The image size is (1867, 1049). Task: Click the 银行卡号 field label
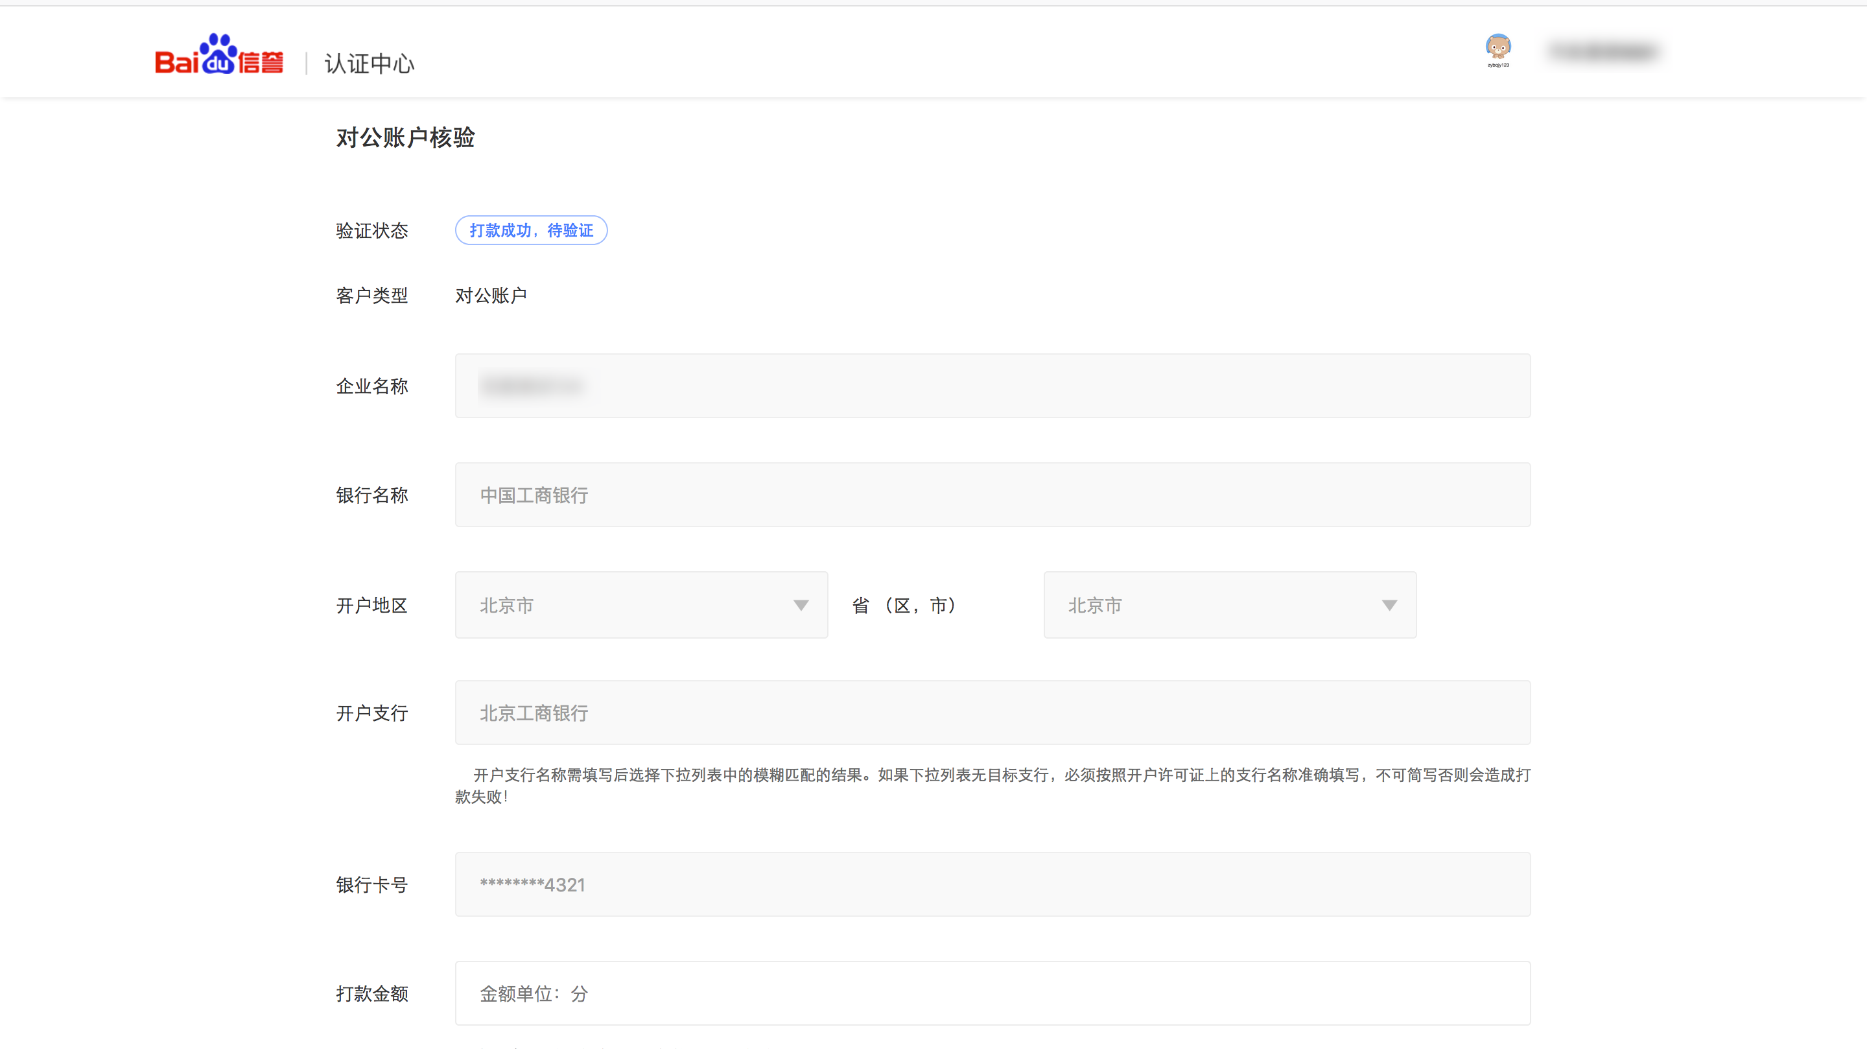coord(372,885)
